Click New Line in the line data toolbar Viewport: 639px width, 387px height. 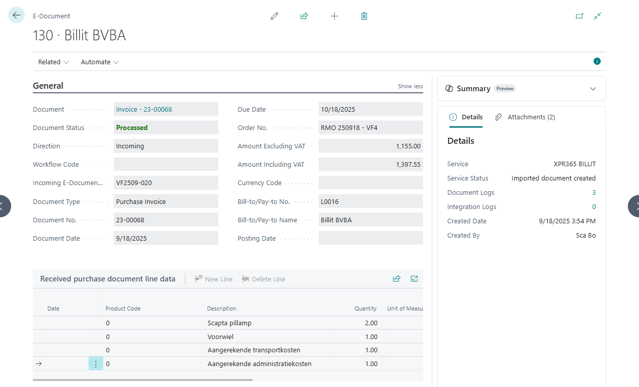click(213, 278)
